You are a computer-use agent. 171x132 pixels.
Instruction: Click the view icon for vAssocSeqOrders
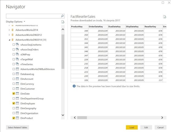point(17,49)
